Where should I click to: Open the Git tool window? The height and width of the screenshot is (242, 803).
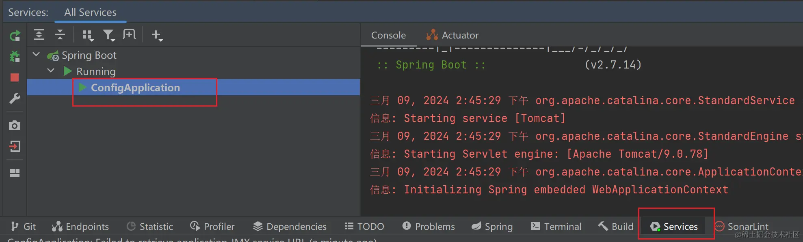[x=24, y=226]
